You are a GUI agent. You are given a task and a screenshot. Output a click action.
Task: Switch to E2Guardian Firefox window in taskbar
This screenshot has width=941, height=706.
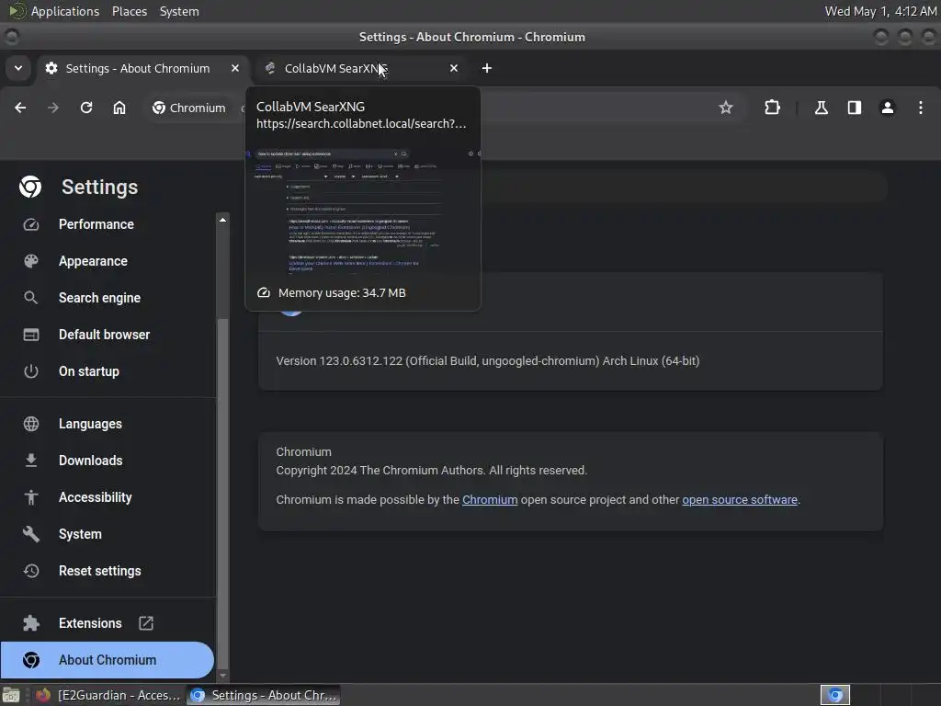click(x=107, y=695)
